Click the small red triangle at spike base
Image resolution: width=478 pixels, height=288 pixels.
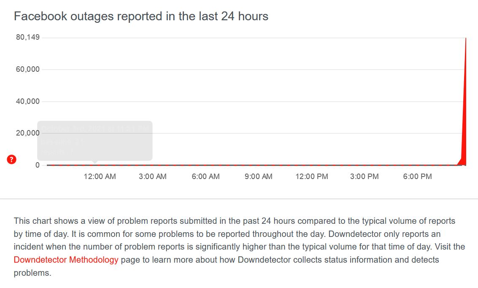coord(461,161)
